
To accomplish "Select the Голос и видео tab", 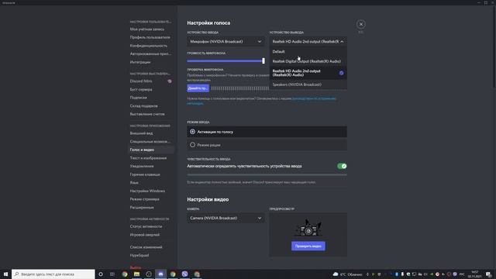I will 151,150.
